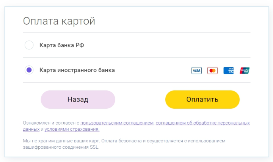
Task: Click the UnionPay card logo
Action: (245, 71)
